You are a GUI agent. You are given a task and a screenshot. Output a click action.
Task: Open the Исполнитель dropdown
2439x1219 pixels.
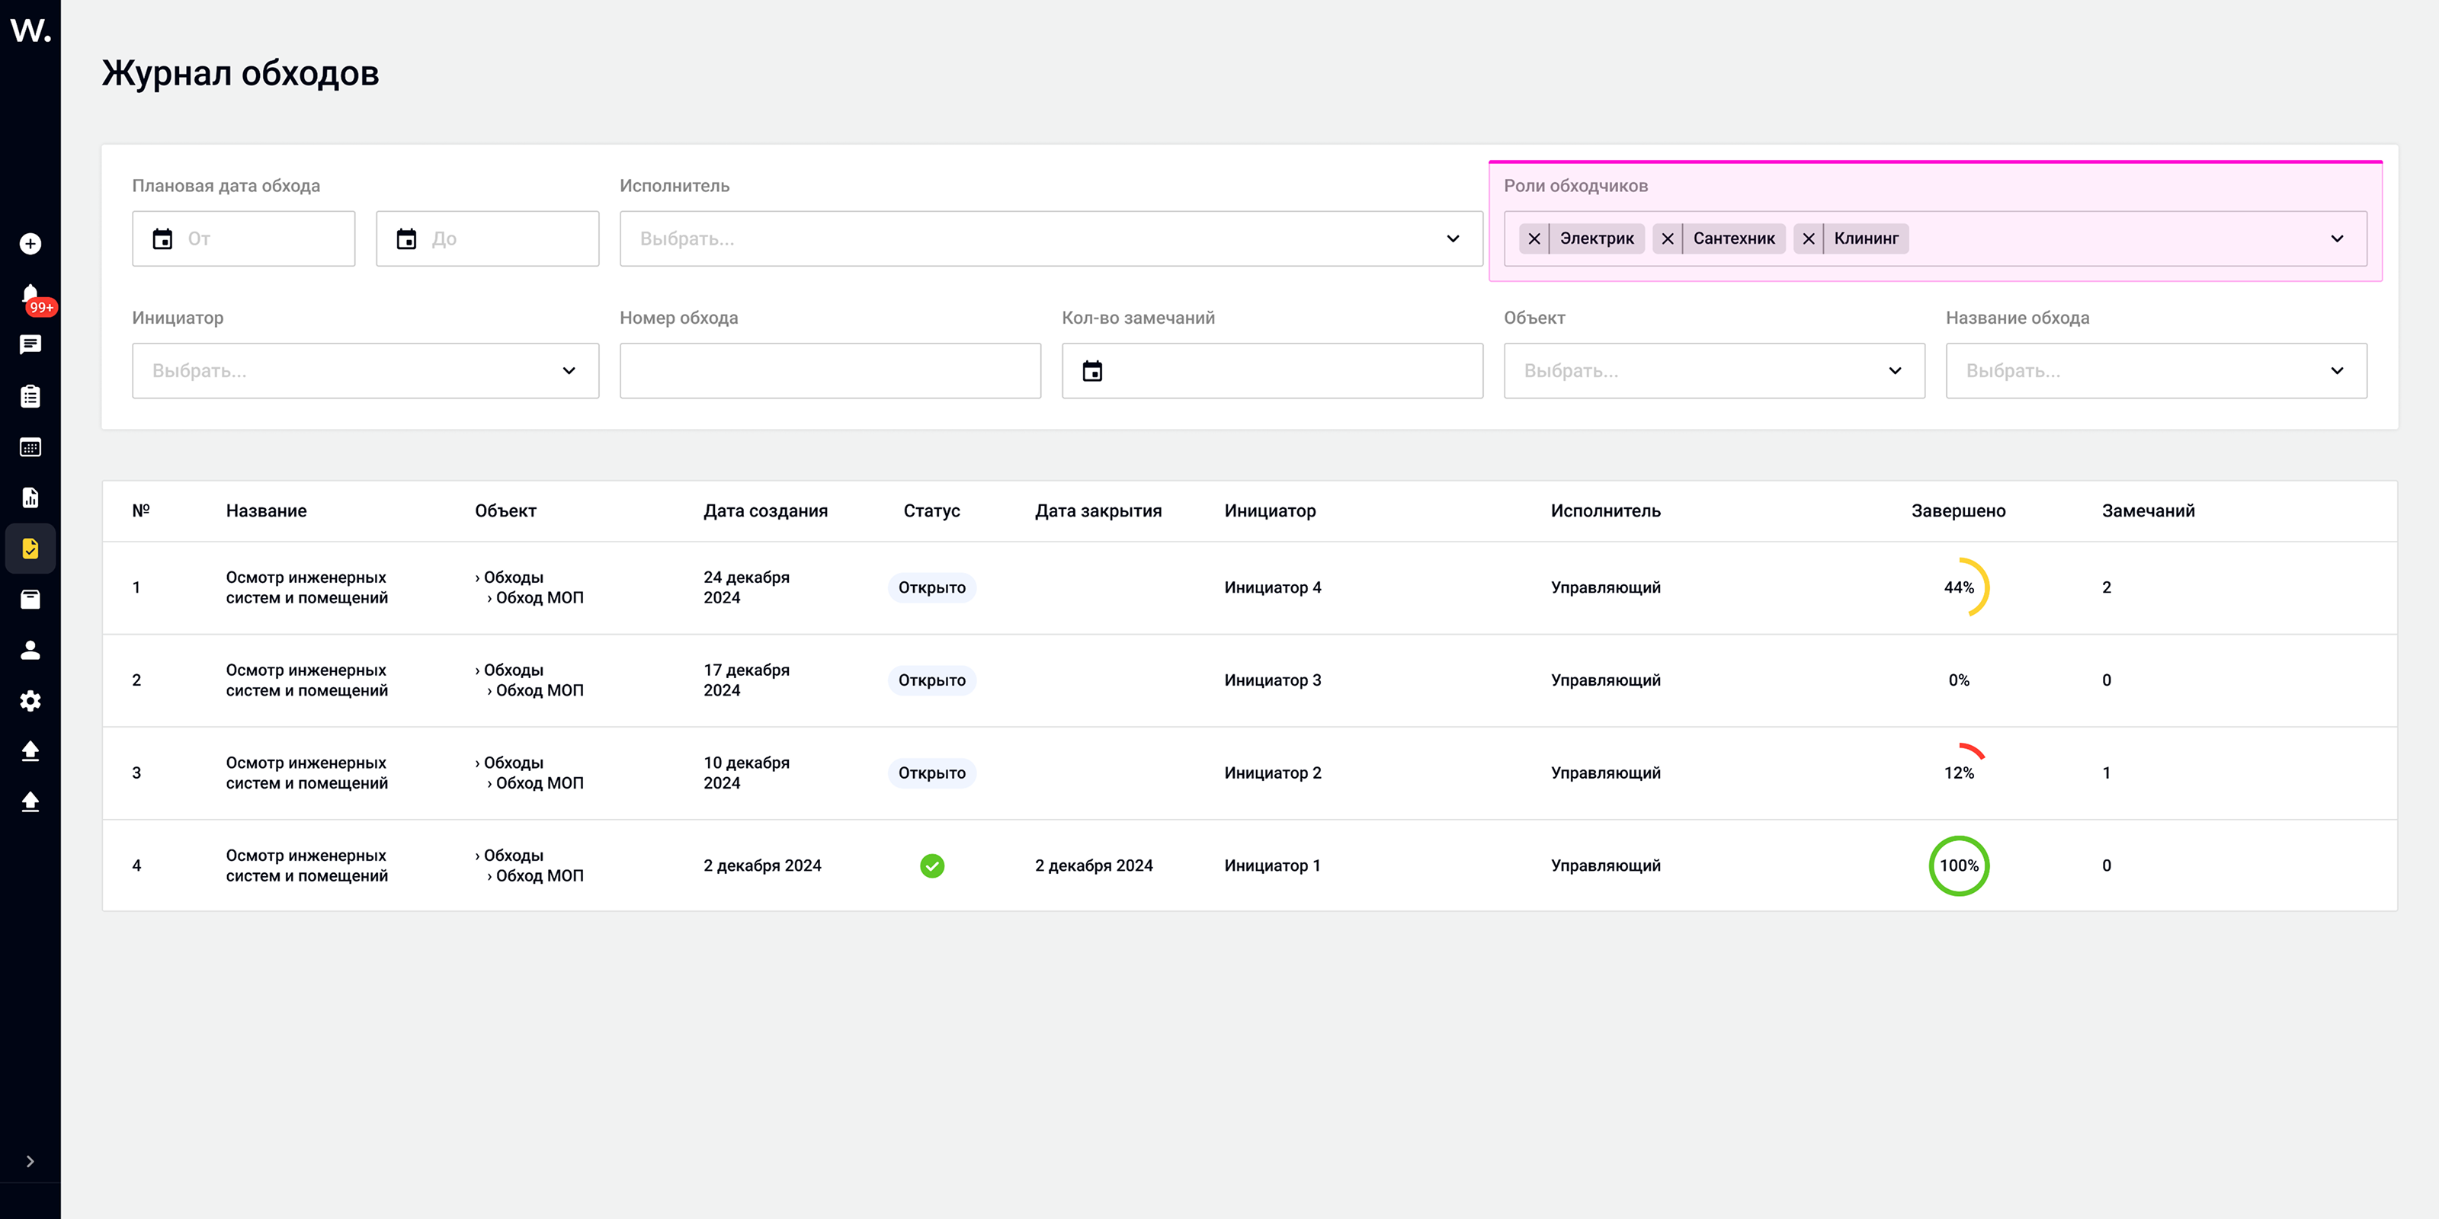click(x=1051, y=238)
